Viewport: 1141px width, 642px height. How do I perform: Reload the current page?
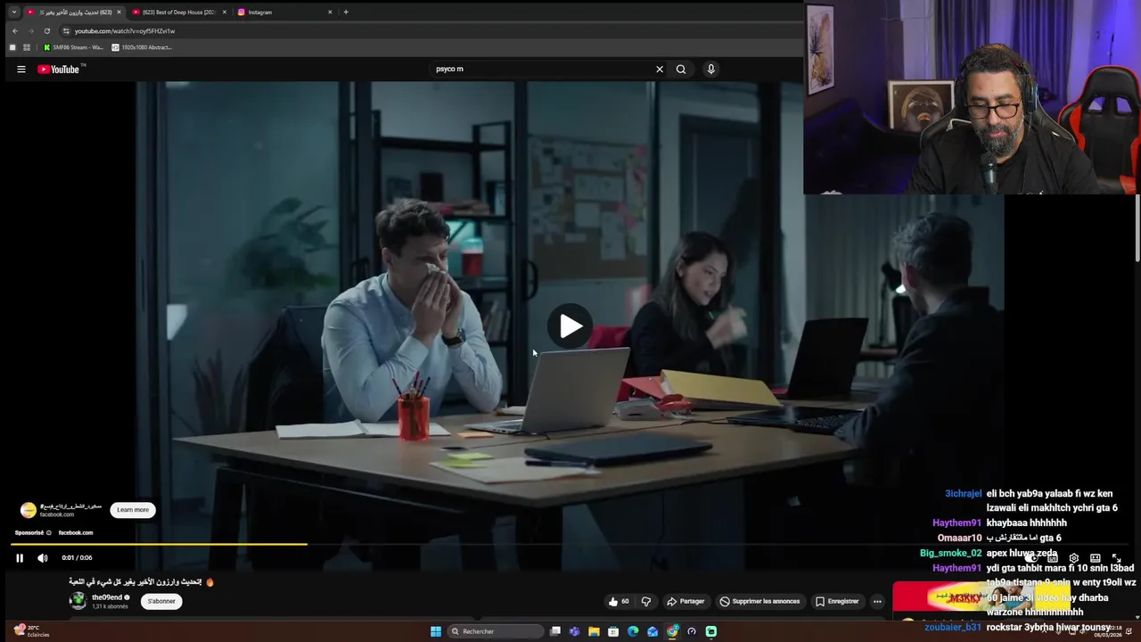point(47,30)
